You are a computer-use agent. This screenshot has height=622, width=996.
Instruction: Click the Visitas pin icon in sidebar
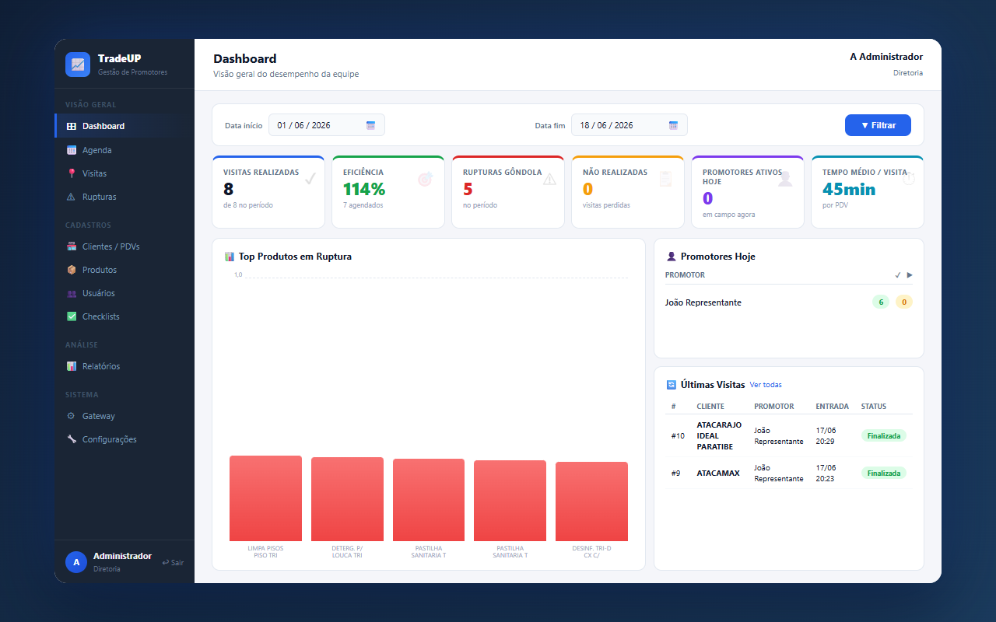[x=72, y=173]
